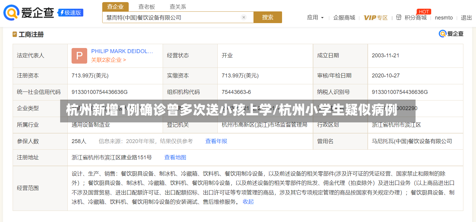Click the 搜索 button

point(268,17)
